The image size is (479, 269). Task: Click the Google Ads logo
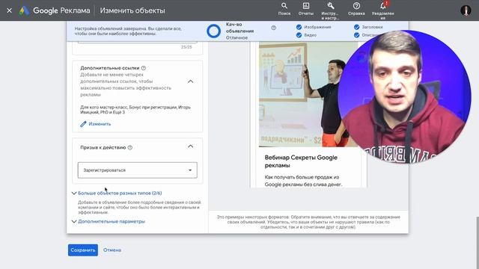click(x=24, y=10)
